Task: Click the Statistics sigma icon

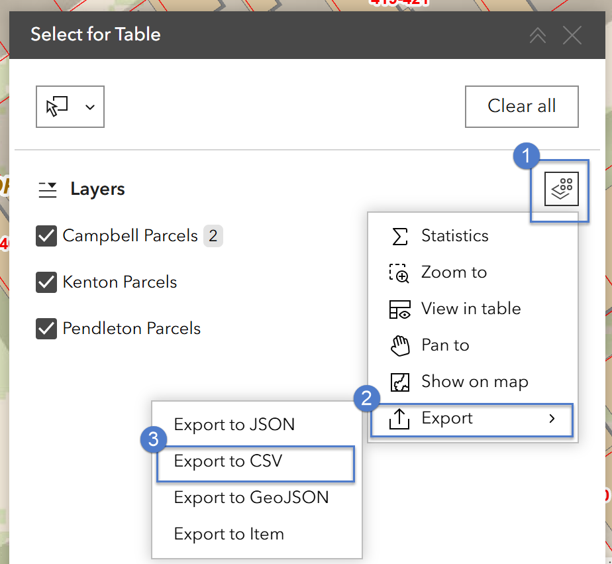Action: 399,236
